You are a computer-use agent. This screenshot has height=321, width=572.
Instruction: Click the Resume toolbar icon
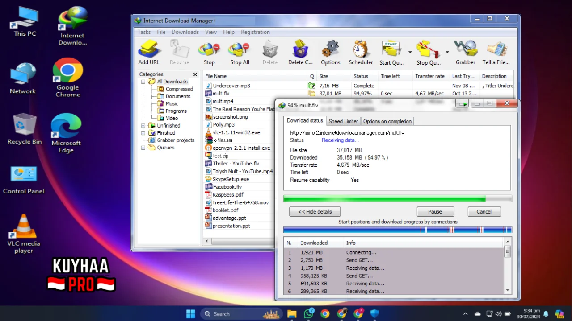tap(179, 53)
